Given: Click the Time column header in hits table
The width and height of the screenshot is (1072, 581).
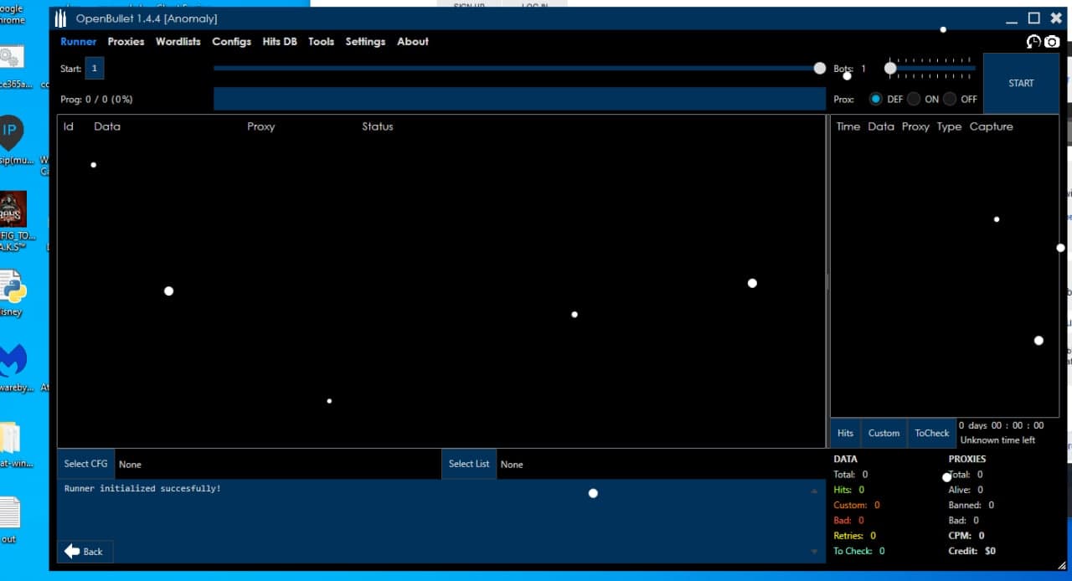Looking at the screenshot, I should coord(848,126).
